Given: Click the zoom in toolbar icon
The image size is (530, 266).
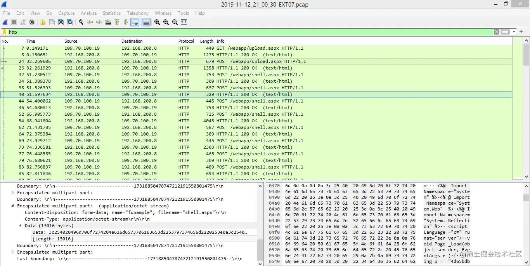Looking at the screenshot, I should pos(157,22).
